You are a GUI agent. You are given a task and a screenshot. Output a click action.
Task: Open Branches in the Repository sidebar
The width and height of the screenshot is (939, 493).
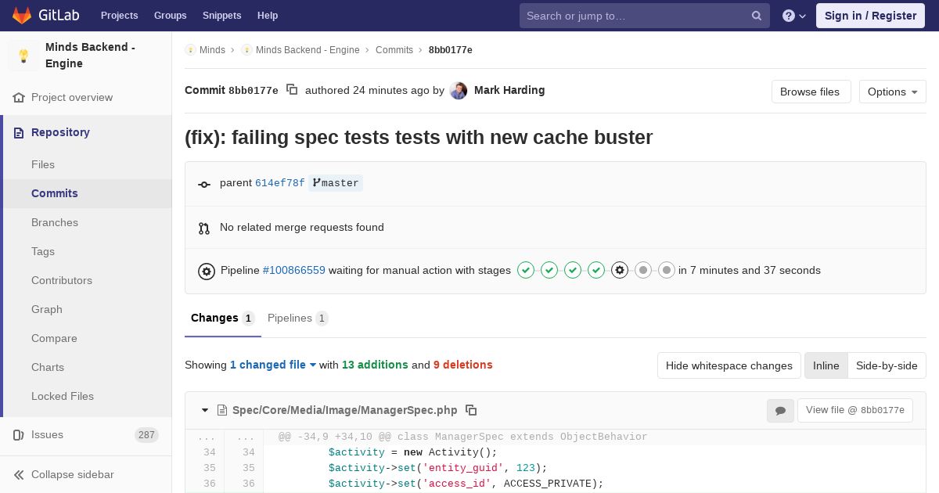[55, 222]
